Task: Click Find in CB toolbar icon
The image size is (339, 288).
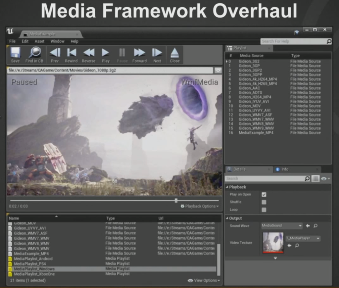Action: tap(34, 55)
